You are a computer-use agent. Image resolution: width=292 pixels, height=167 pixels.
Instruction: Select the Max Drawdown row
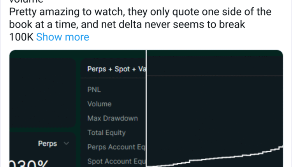113,118
